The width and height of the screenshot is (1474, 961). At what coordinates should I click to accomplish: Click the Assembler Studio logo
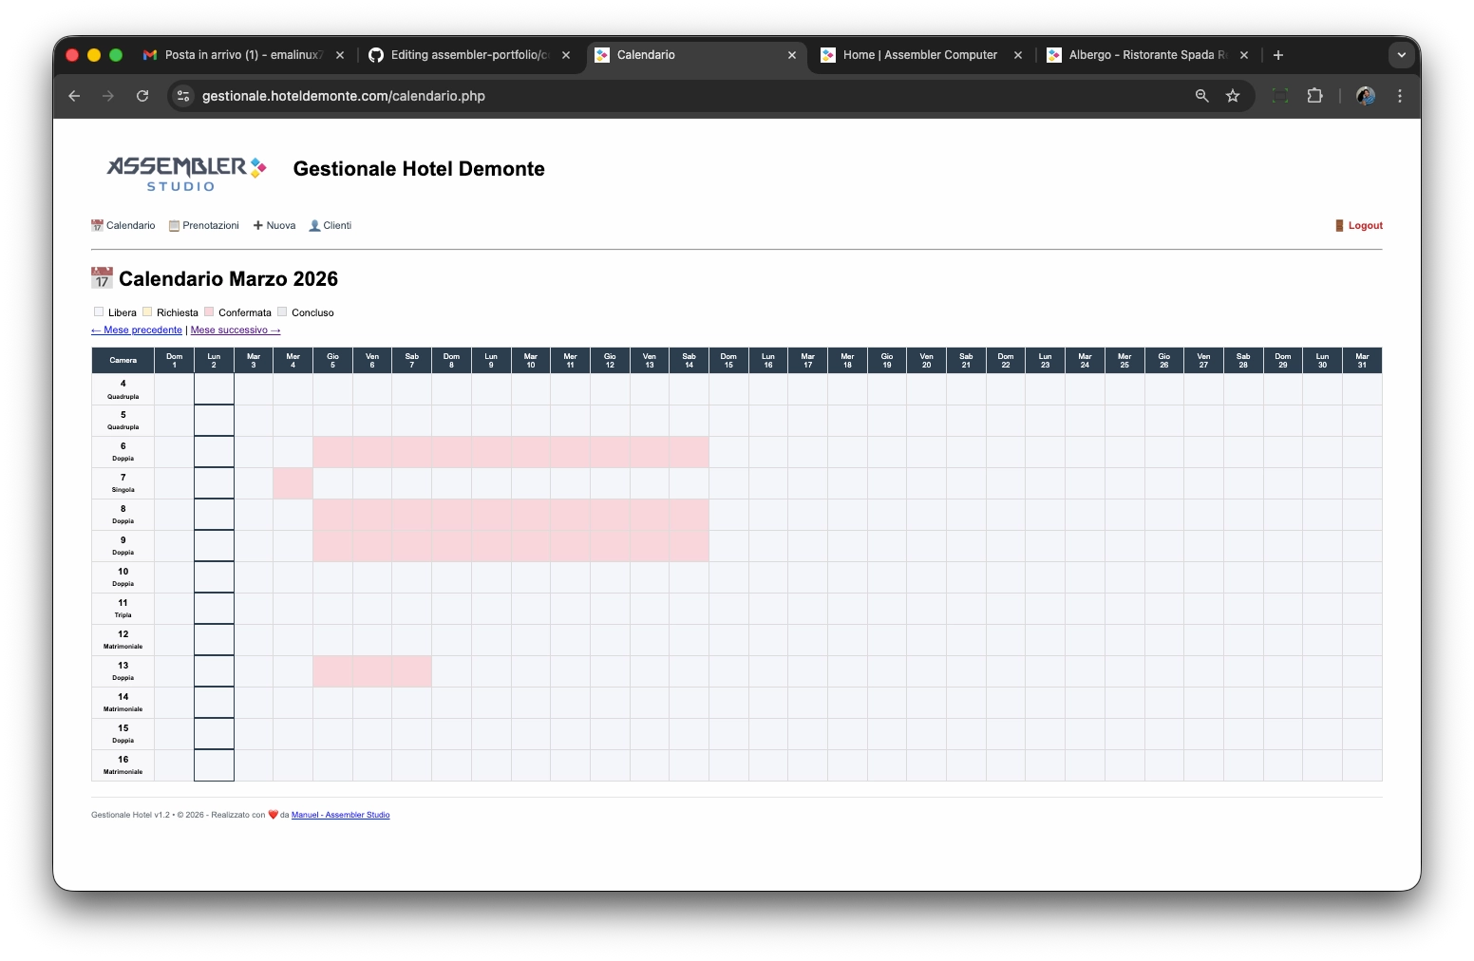click(x=186, y=173)
